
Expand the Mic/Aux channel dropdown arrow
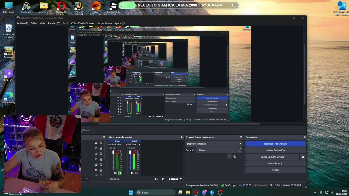pos(140,144)
